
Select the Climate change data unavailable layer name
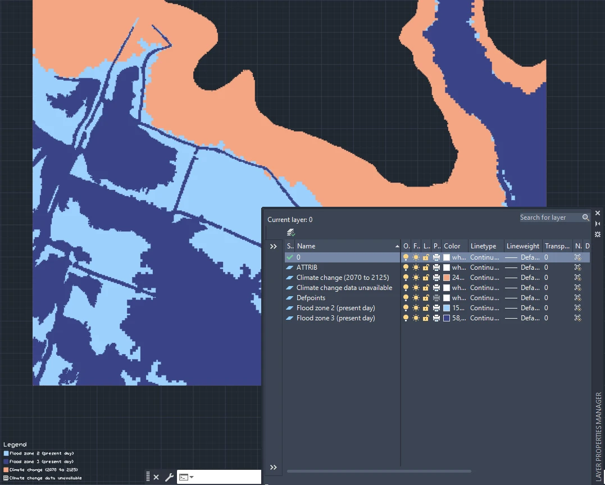pyautogui.click(x=344, y=288)
